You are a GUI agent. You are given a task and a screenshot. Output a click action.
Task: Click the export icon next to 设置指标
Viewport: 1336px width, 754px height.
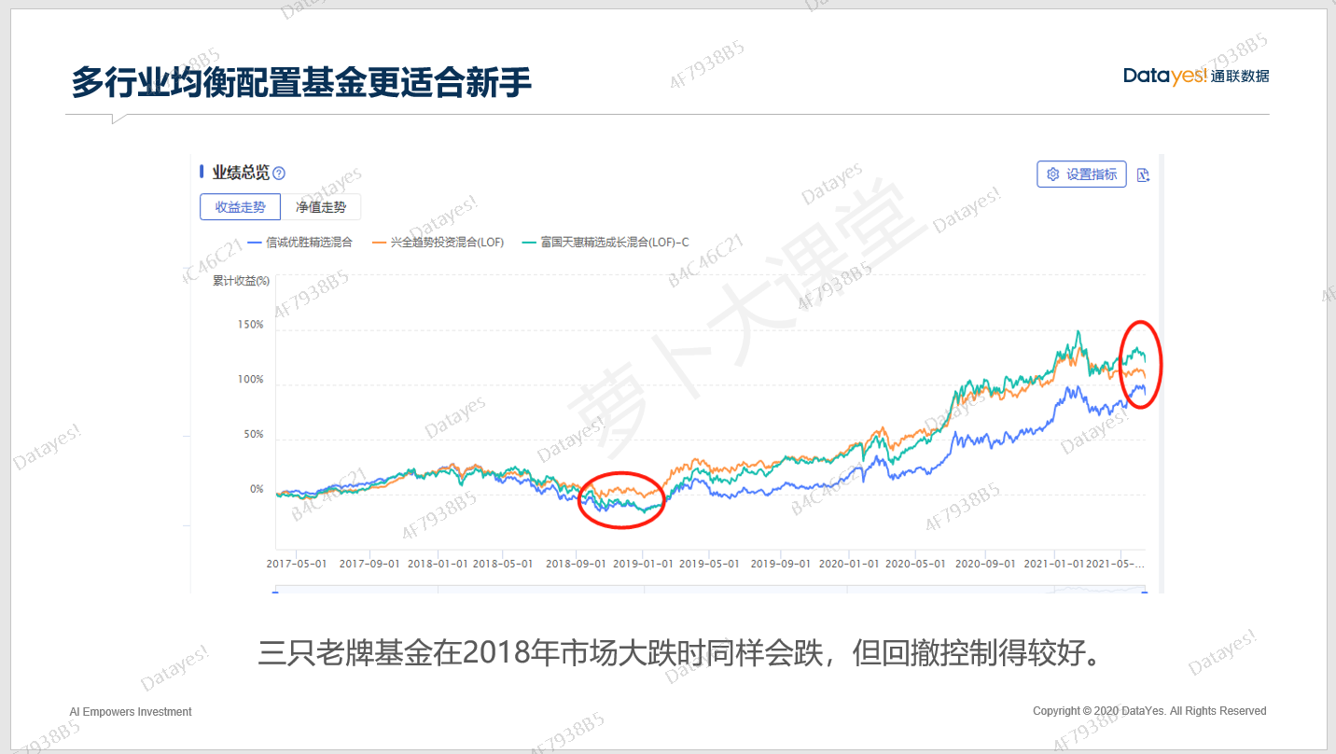pyautogui.click(x=1144, y=175)
